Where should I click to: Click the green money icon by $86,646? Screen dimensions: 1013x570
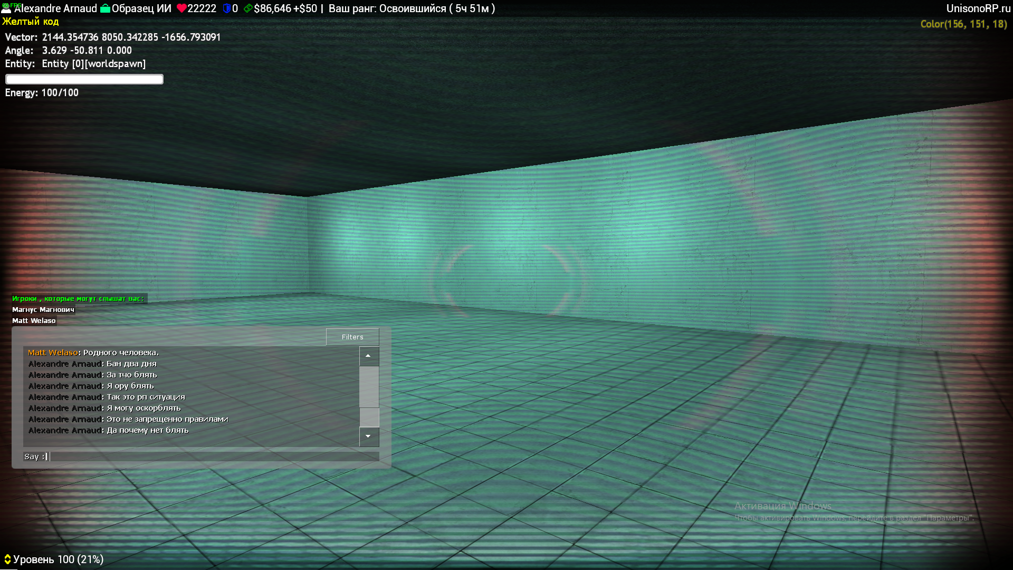click(248, 8)
